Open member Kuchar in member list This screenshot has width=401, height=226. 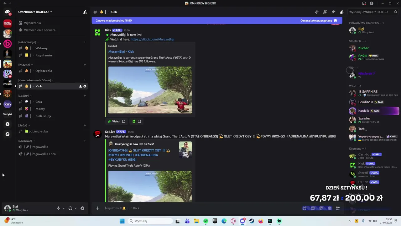[373, 48]
